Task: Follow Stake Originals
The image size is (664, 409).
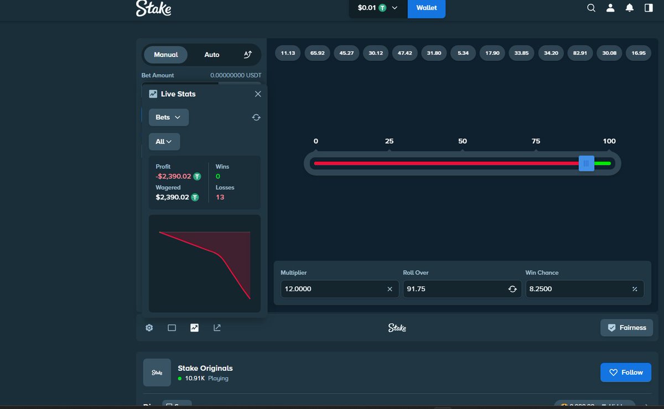Action: pos(626,373)
